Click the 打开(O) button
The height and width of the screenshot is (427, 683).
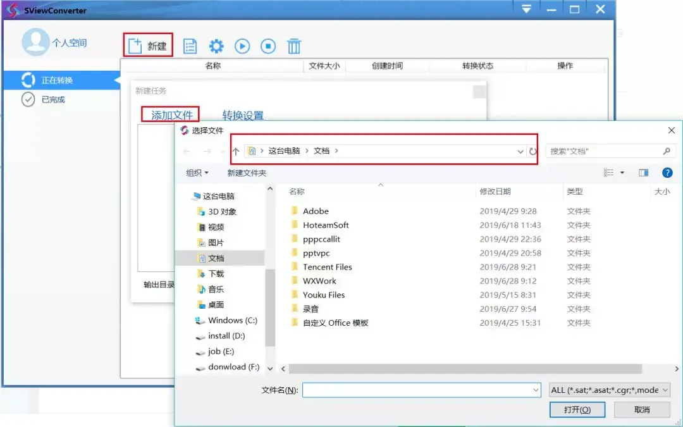[576, 409]
